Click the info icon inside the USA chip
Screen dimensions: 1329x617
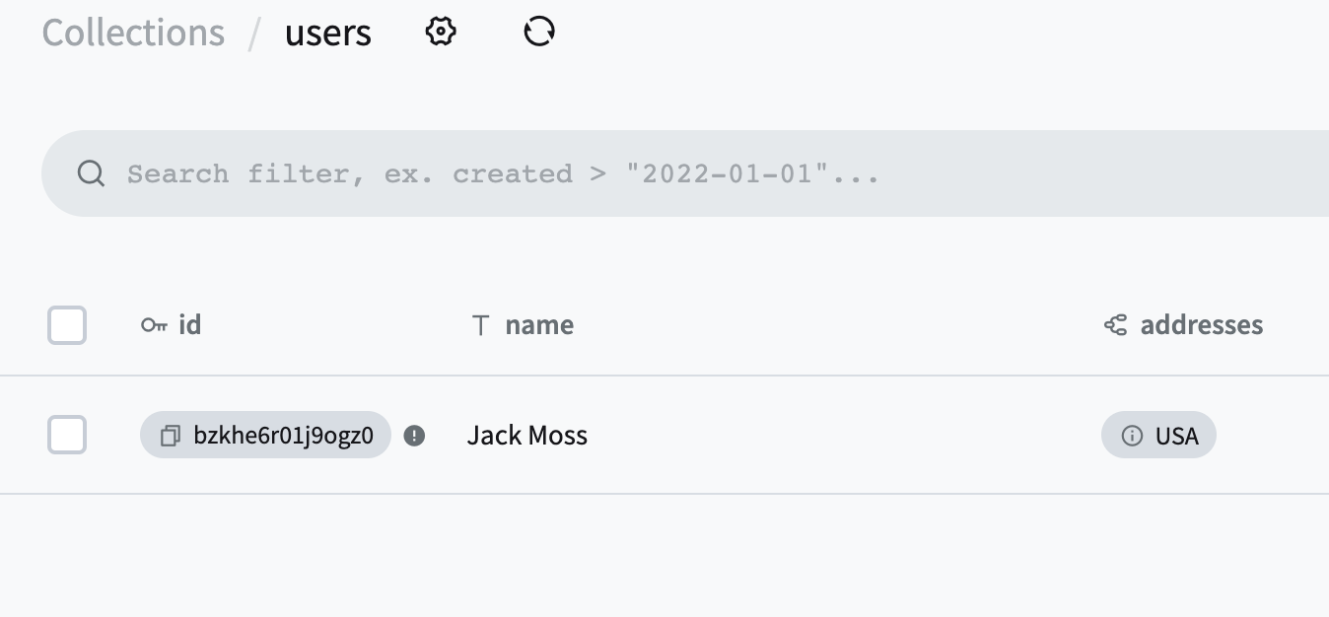pos(1131,435)
